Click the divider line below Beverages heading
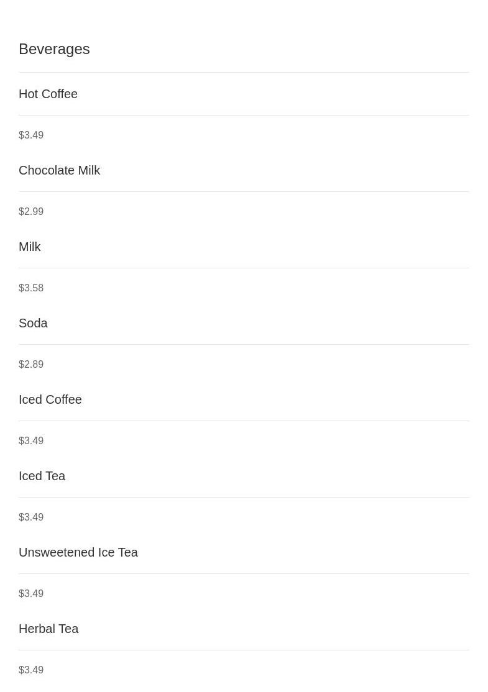The image size is (488, 692). 244,73
